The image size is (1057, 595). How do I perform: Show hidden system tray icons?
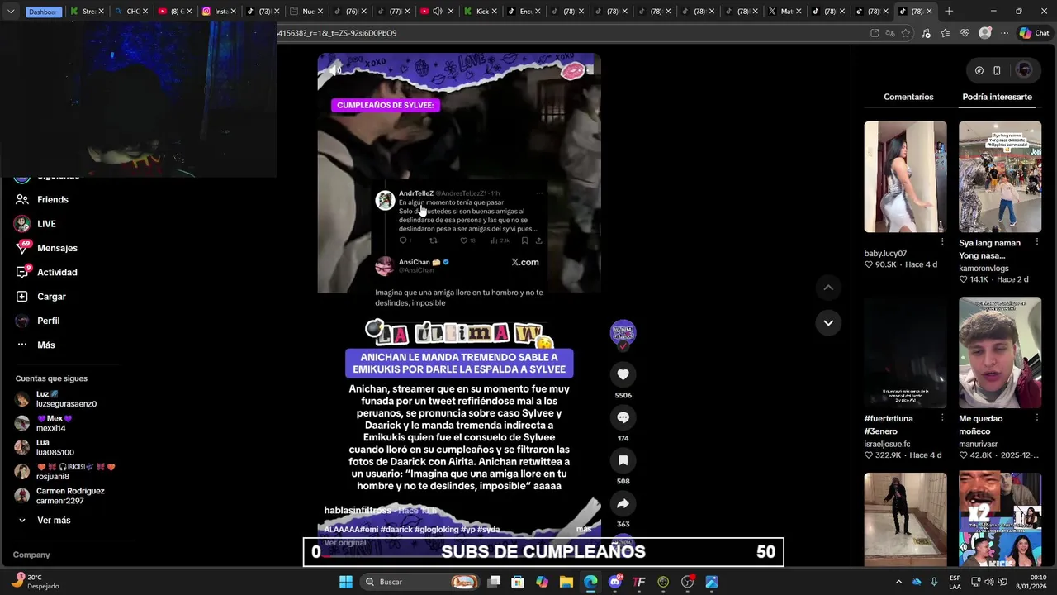coord(899,582)
